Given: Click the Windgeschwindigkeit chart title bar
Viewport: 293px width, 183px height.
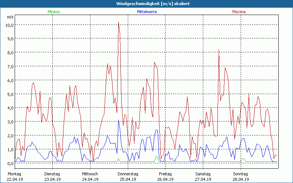Looking at the screenshot, I should (x=146, y=4).
